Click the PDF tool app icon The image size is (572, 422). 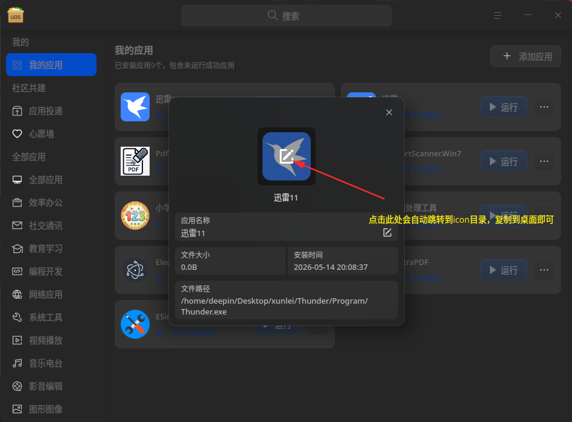(x=135, y=161)
